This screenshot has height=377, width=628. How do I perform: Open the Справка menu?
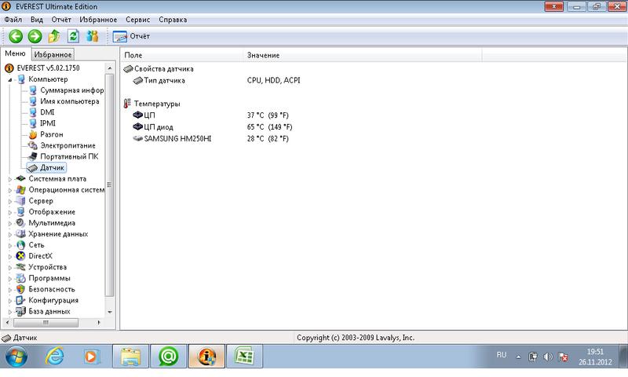(173, 20)
